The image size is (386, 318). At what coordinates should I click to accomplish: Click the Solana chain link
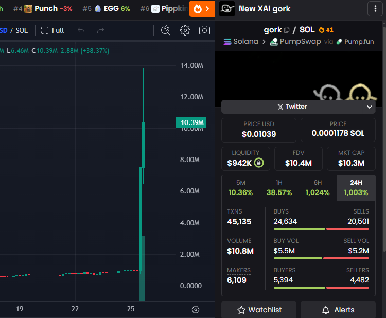coord(241,41)
